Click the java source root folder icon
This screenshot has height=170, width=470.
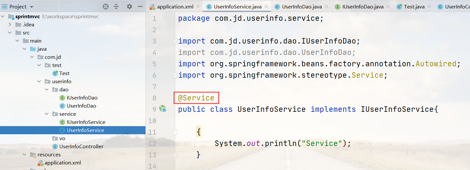pyautogui.click(x=33, y=49)
